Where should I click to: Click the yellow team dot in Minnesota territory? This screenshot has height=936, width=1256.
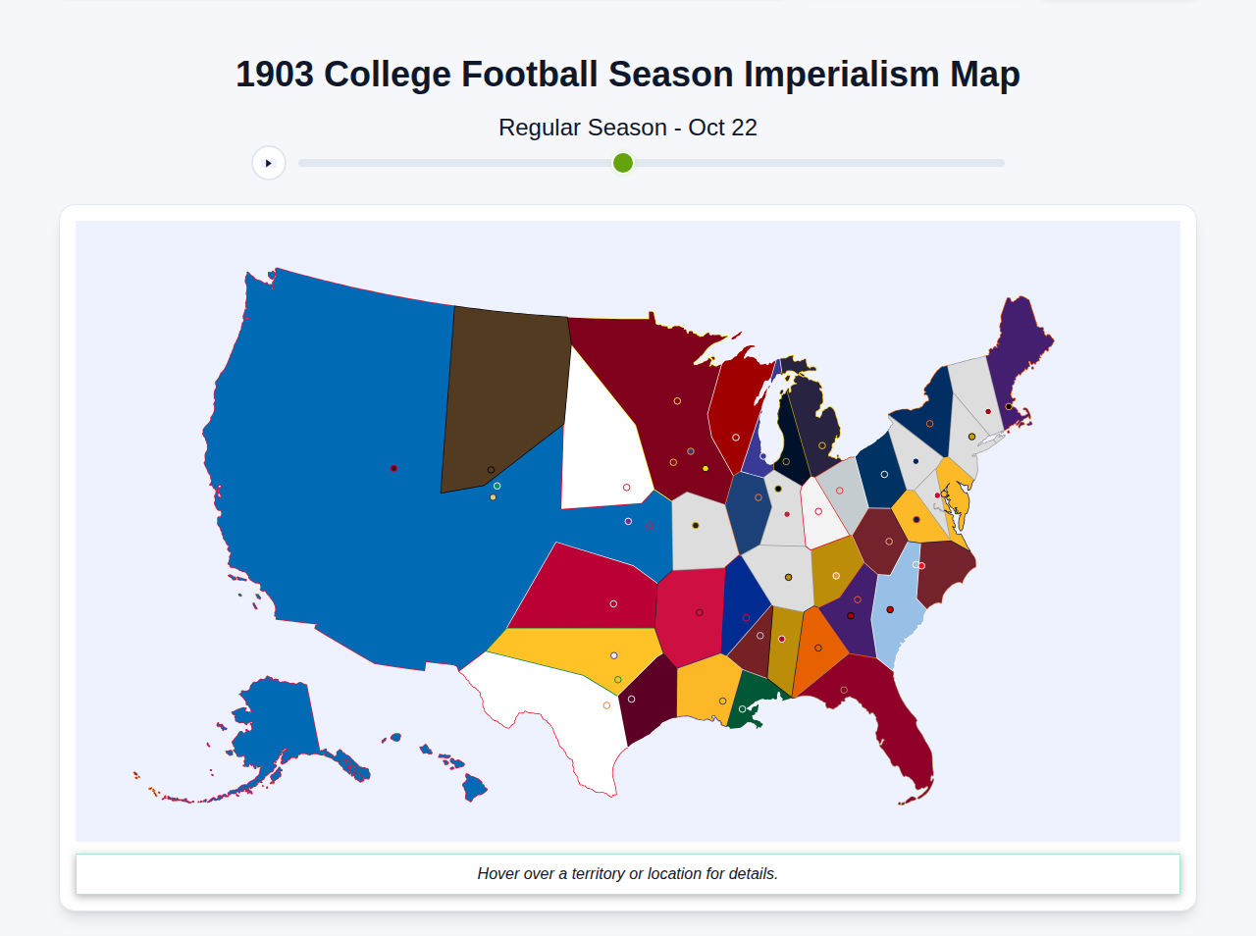(706, 468)
